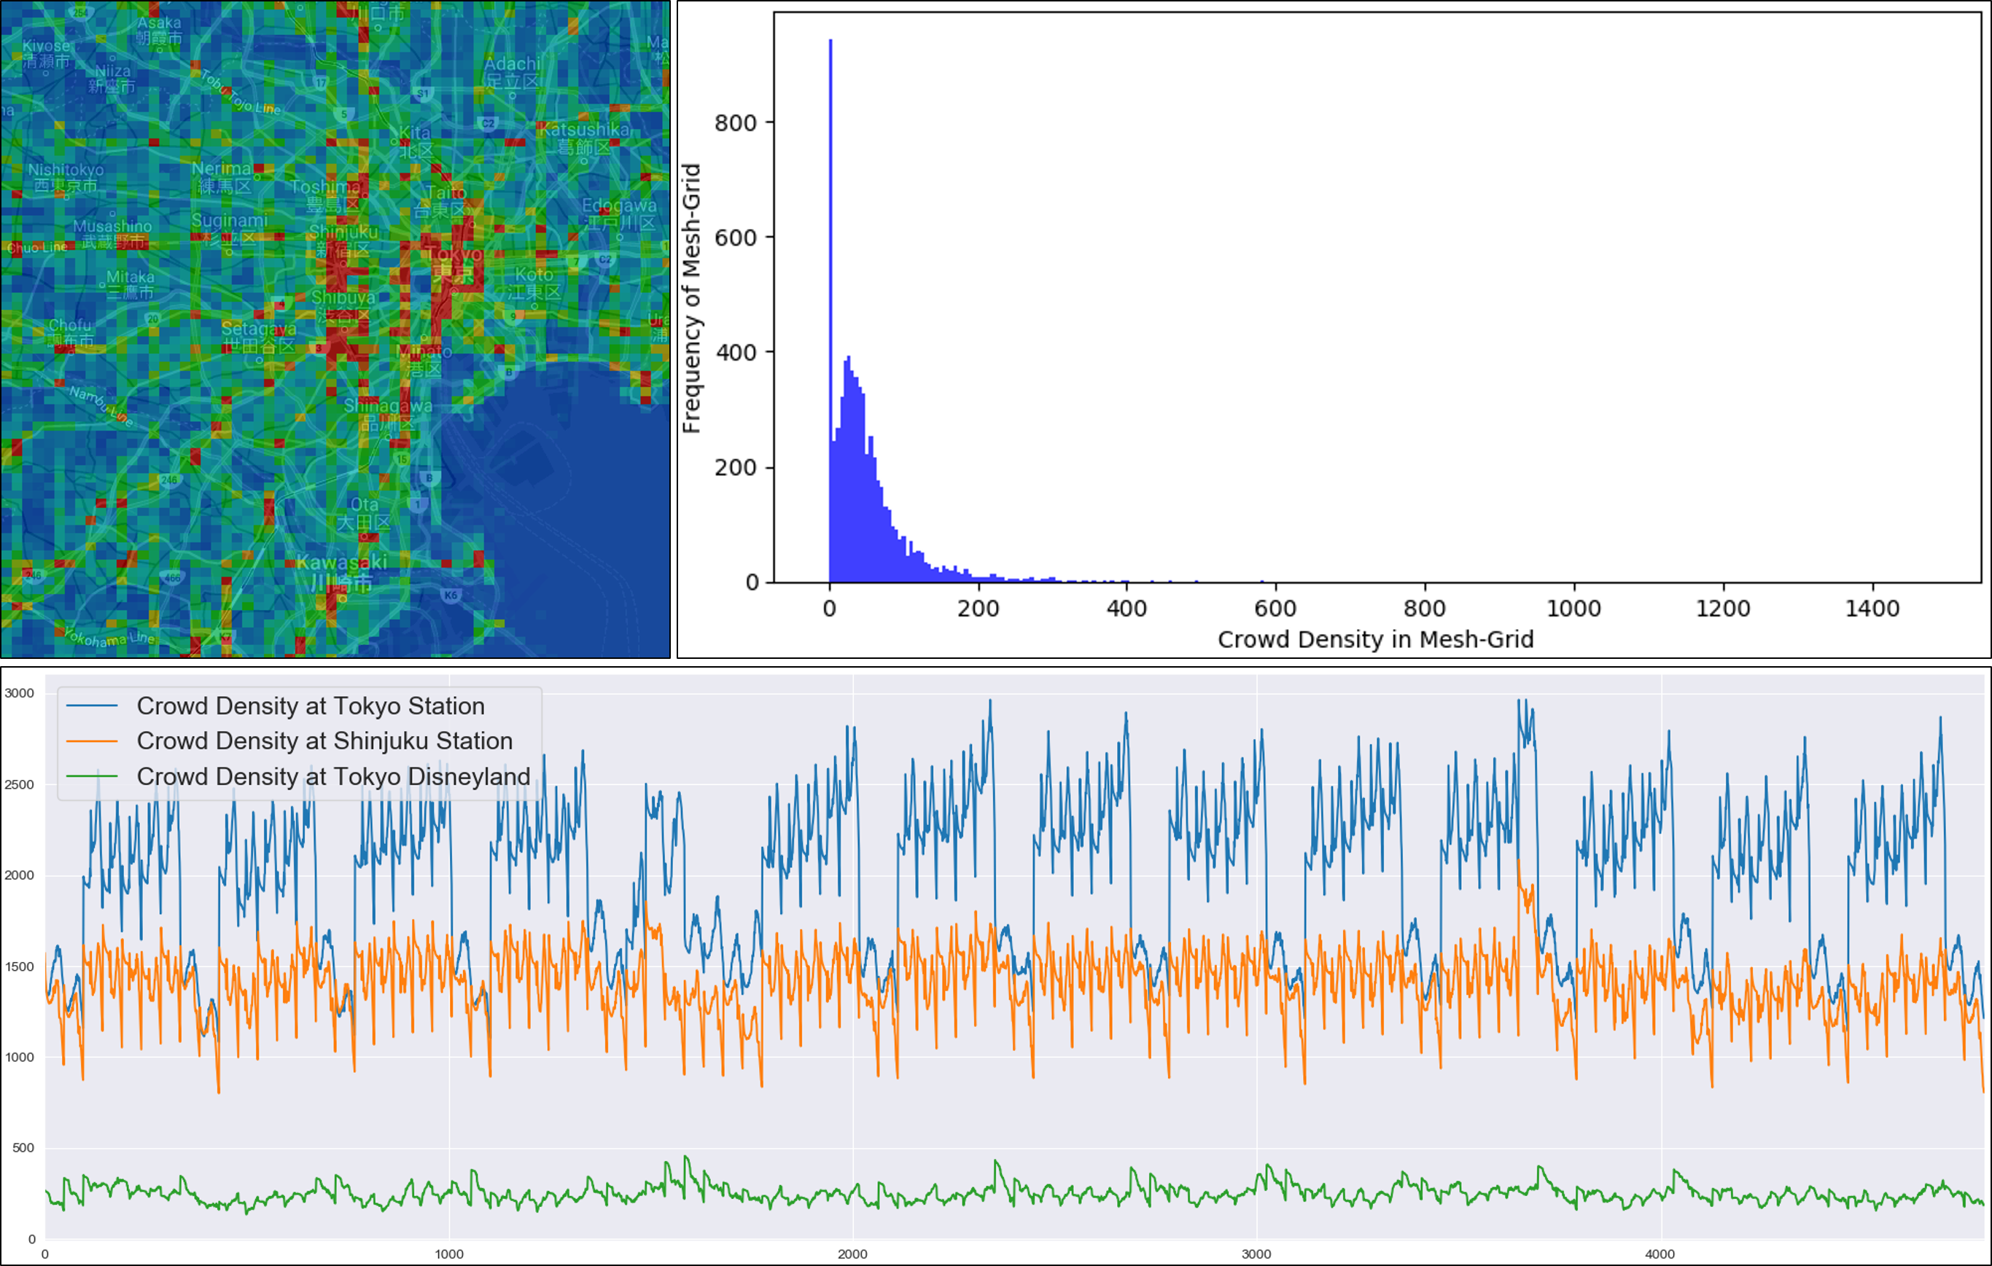Image resolution: width=1992 pixels, height=1266 pixels.
Task: Click line chart y-axis tick 2500
Action: [x=19, y=784]
